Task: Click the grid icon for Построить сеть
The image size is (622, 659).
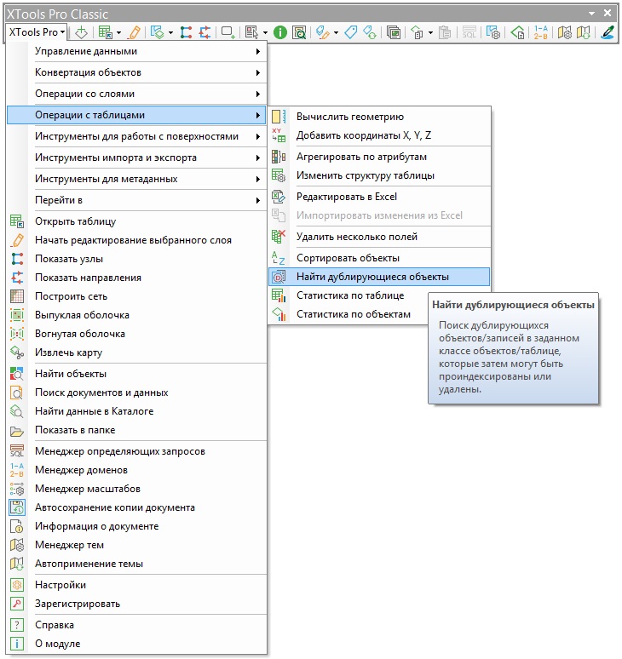Action: pos(17,296)
